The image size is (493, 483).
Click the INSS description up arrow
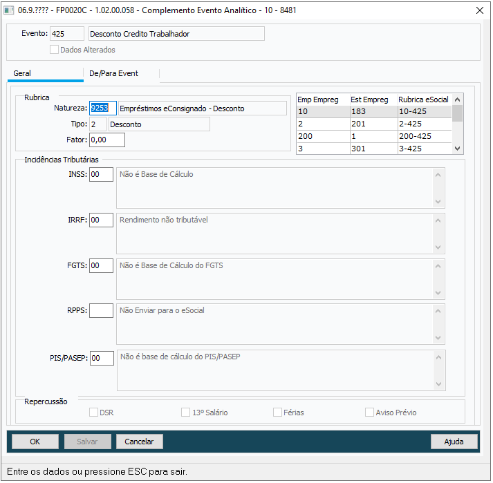[438, 175]
